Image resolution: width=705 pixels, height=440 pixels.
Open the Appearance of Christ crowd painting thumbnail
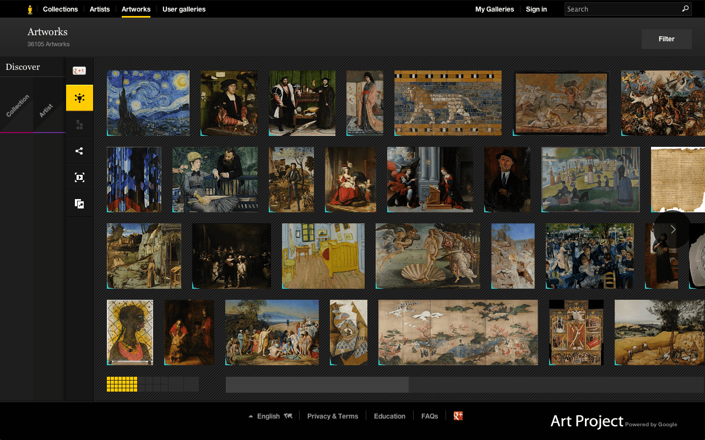click(x=272, y=332)
